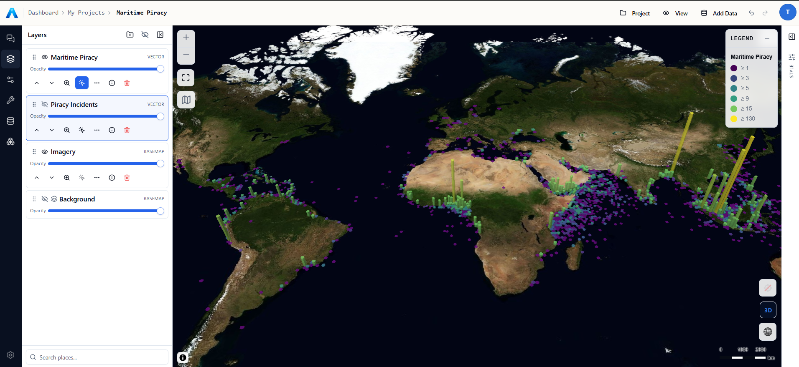
Task: Adjust Maritime Piracy opacity slider
Action: click(x=106, y=69)
